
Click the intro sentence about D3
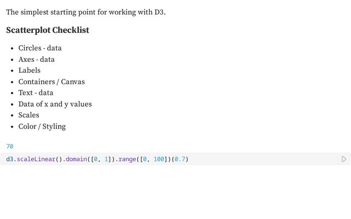point(86,12)
